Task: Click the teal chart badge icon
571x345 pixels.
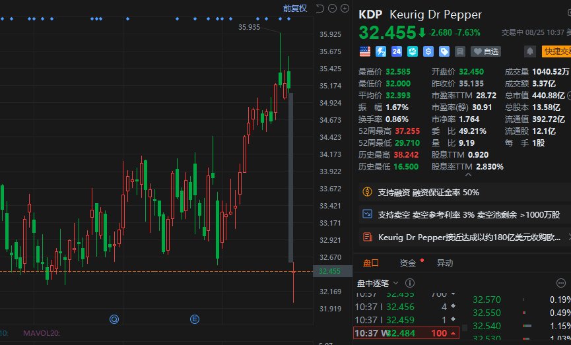Action: pyautogui.click(x=412, y=51)
